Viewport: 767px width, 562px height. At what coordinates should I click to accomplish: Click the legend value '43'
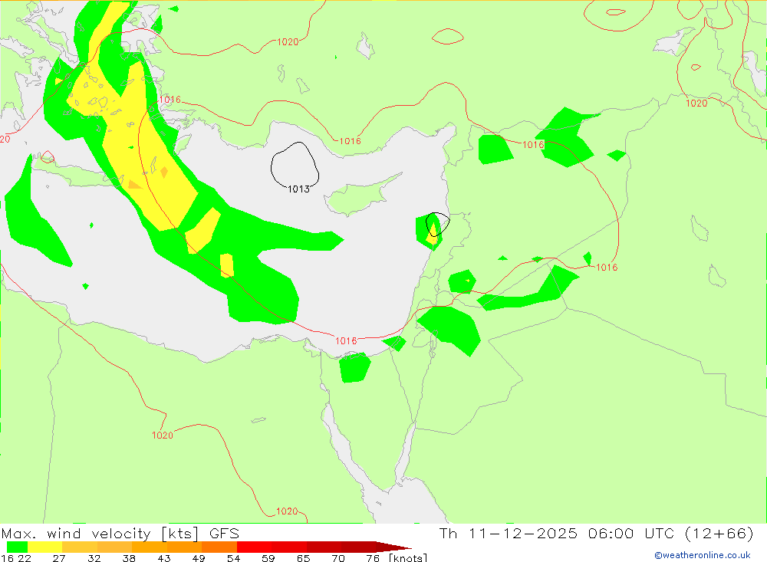tap(164, 558)
